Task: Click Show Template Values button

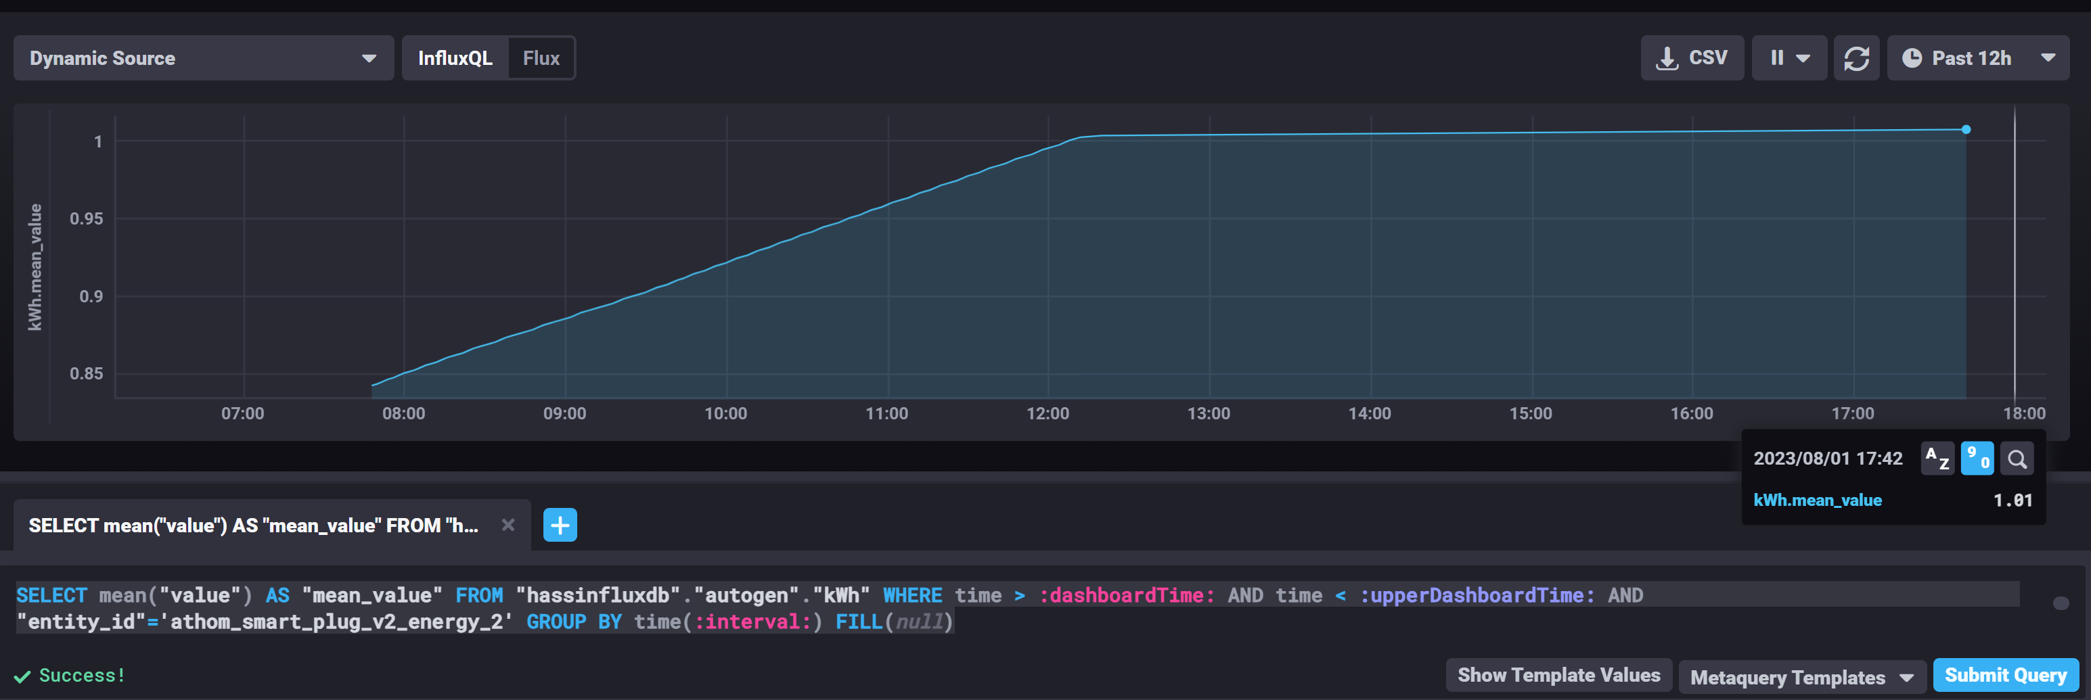Action: click(x=1558, y=675)
